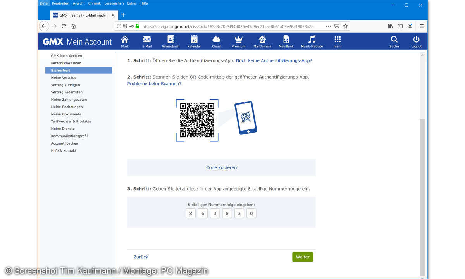Reload the page
Screen dimensions: 465x279
[x=64, y=26]
